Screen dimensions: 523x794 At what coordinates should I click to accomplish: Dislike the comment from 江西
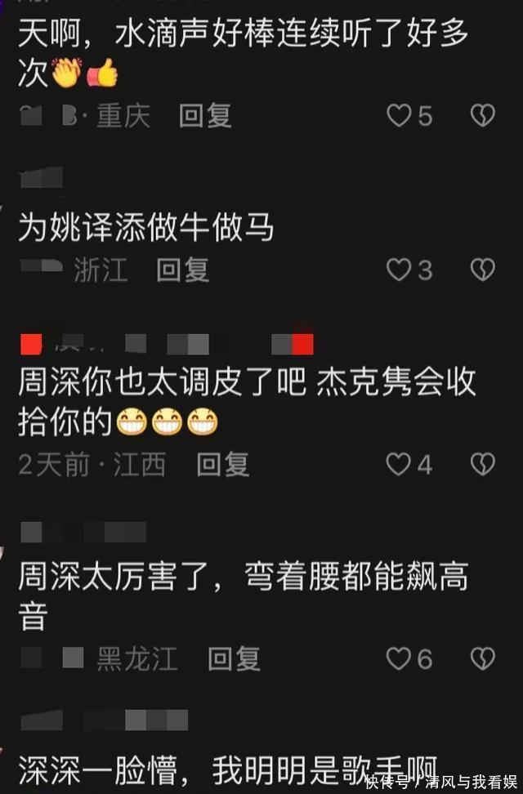tap(482, 464)
